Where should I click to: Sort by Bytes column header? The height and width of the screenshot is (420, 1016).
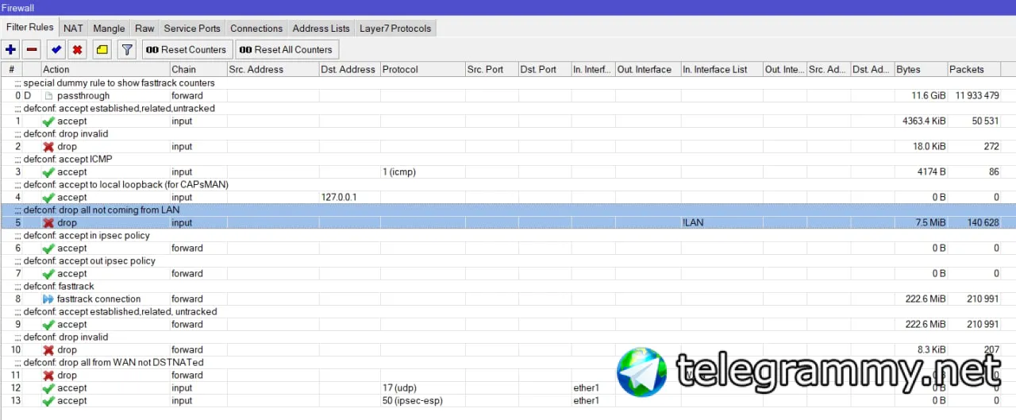tap(921, 69)
